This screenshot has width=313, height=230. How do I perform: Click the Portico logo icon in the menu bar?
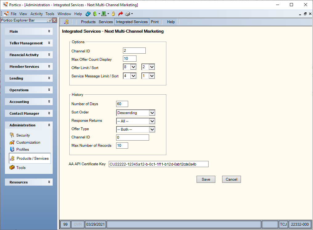point(6,14)
